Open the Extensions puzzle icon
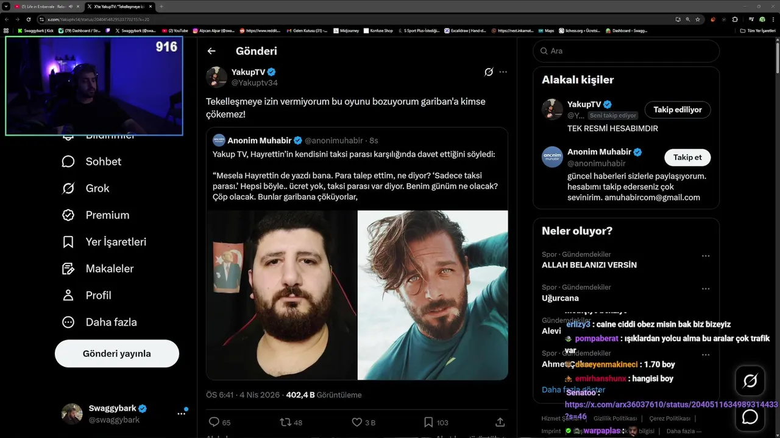 point(735,19)
